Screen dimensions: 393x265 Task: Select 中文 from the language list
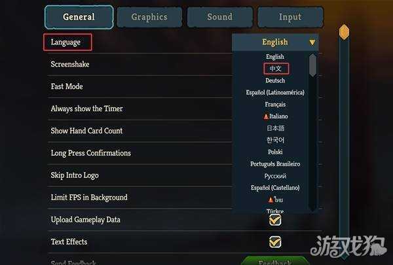[x=276, y=69]
